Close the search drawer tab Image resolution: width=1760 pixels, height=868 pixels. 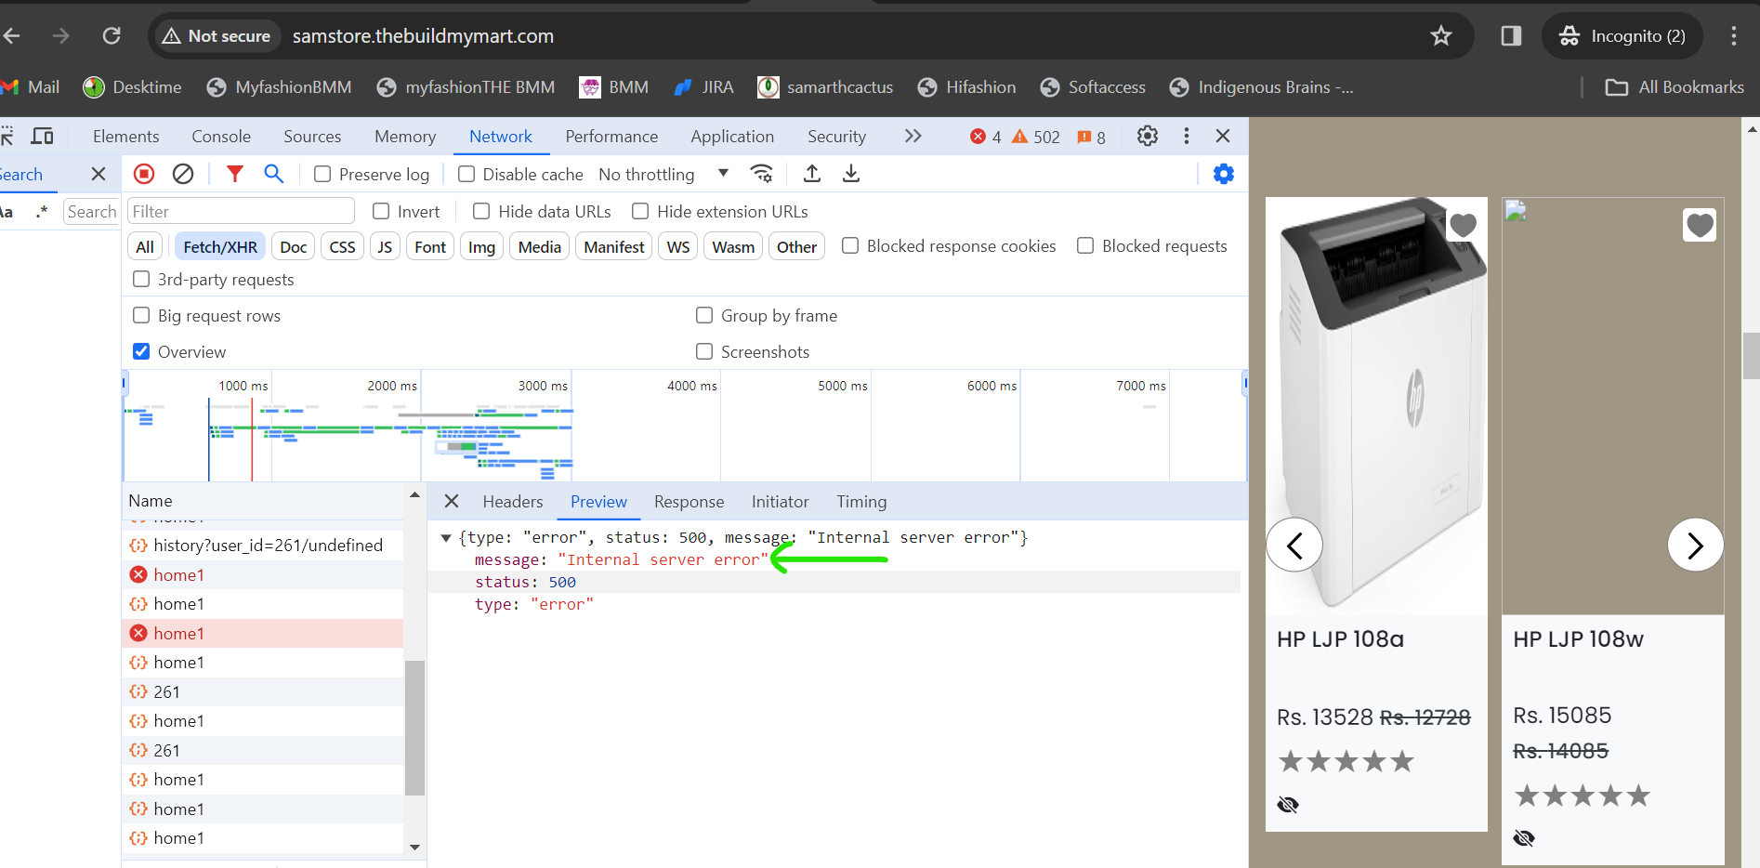tap(99, 174)
